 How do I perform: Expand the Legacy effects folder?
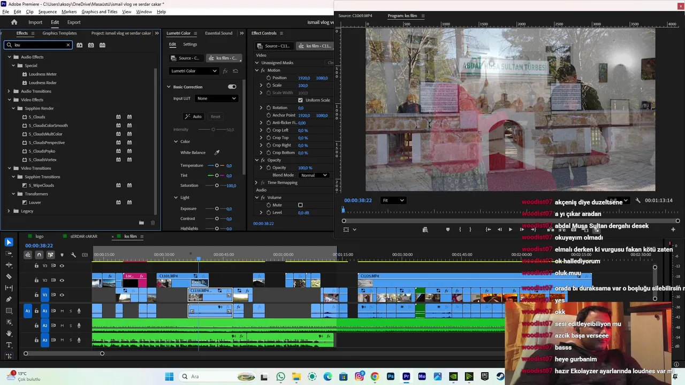pyautogui.click(x=9, y=211)
